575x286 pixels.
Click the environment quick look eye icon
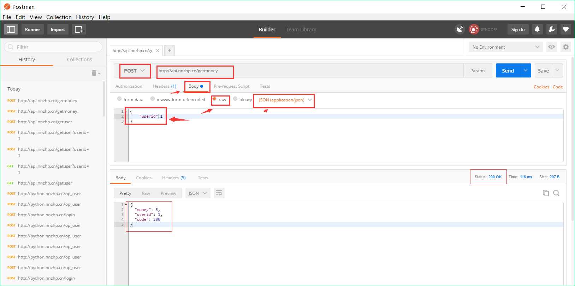pos(552,47)
